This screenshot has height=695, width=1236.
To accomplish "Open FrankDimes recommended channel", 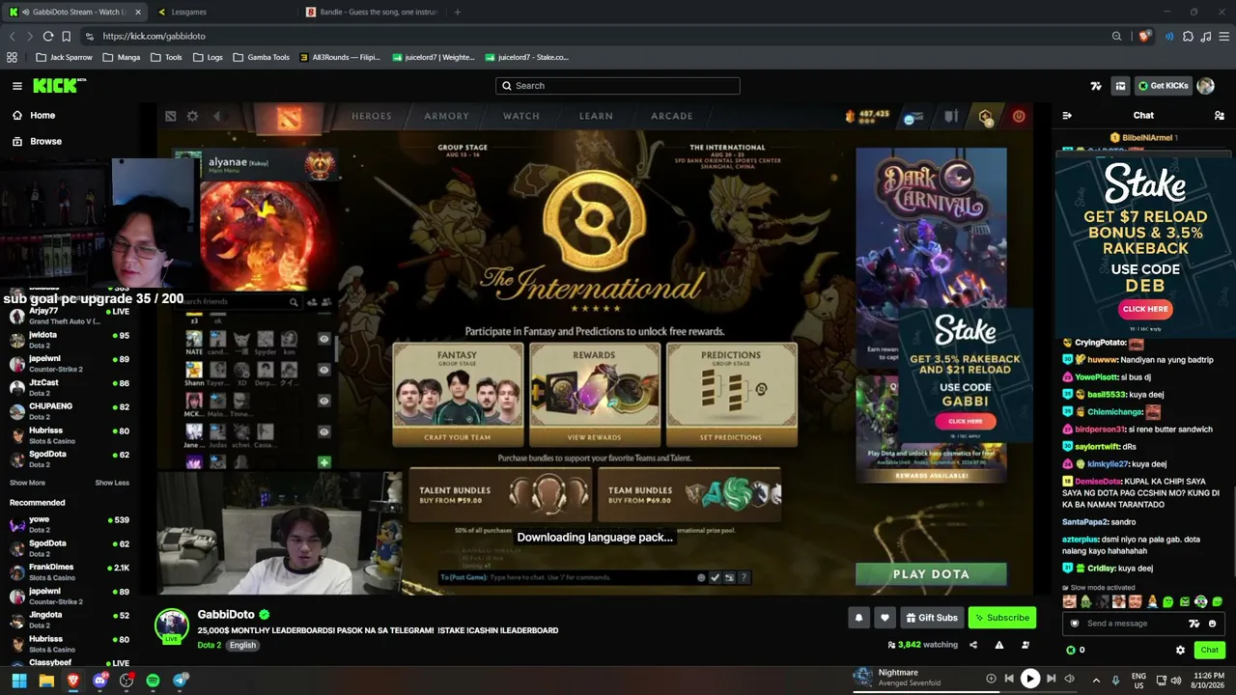I will 70,571.
